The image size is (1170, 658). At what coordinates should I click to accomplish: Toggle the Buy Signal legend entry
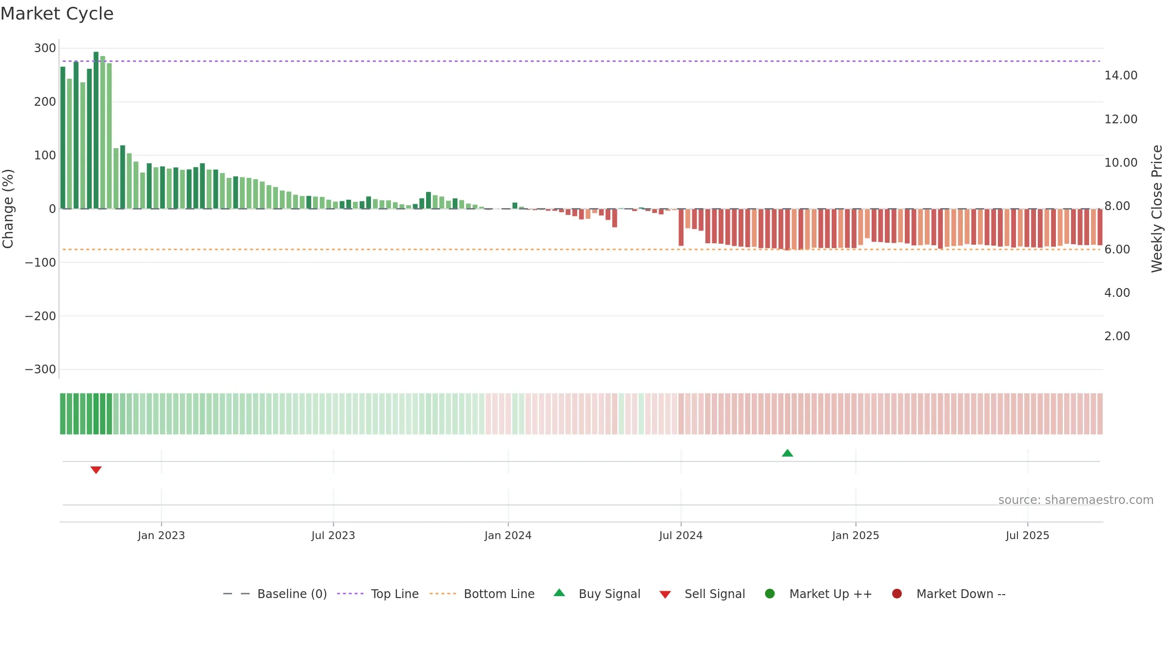[597, 594]
